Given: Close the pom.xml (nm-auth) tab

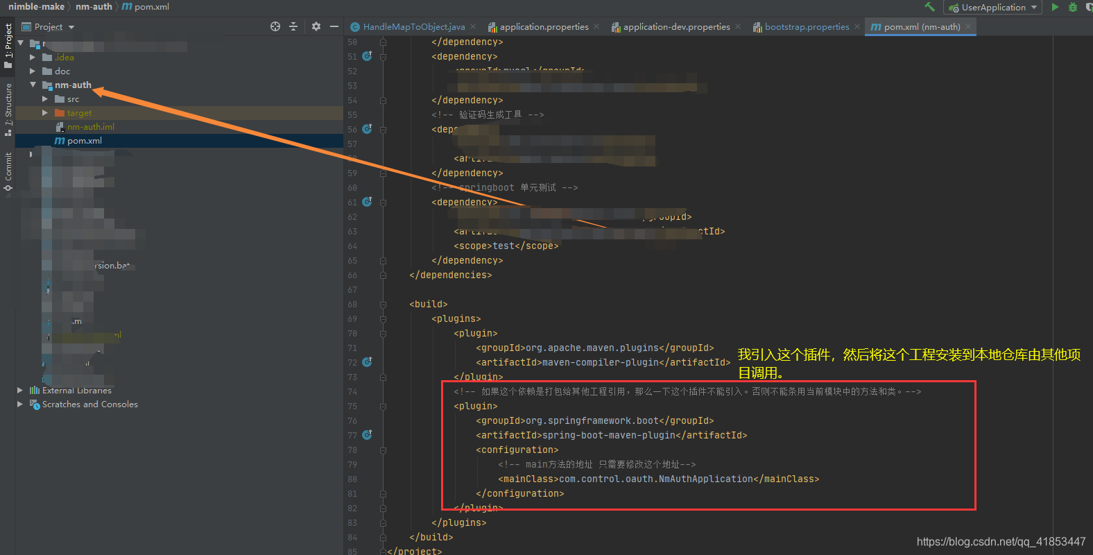Looking at the screenshot, I should [x=969, y=27].
